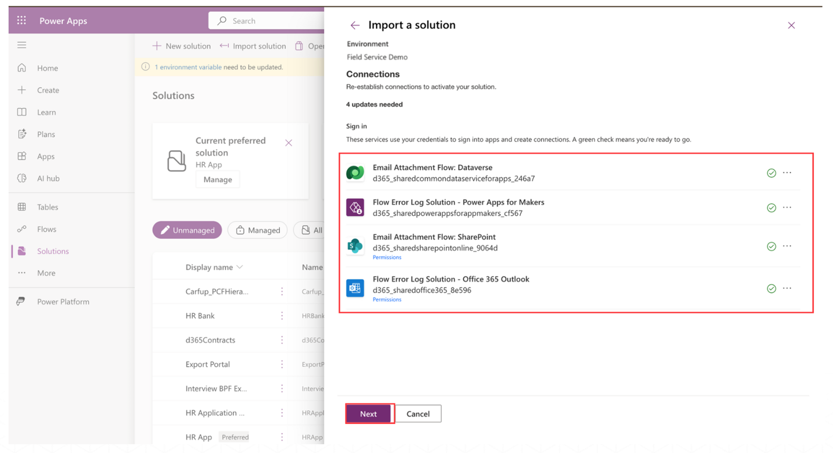Expand the Display name column sort dropdown
This screenshot has width=833, height=453.
pos(239,267)
